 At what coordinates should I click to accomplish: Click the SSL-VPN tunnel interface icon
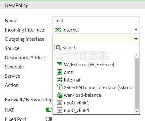pyautogui.click(x=60, y=87)
